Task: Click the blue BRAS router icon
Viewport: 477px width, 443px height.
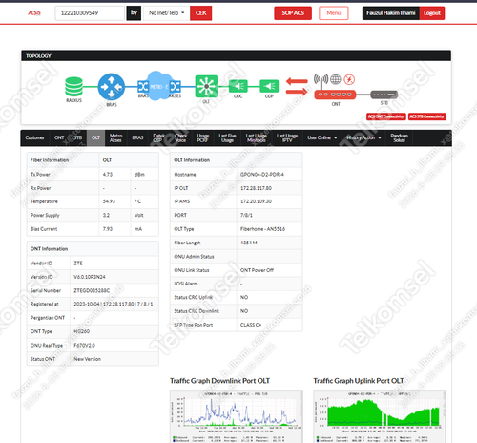Action: (112, 87)
